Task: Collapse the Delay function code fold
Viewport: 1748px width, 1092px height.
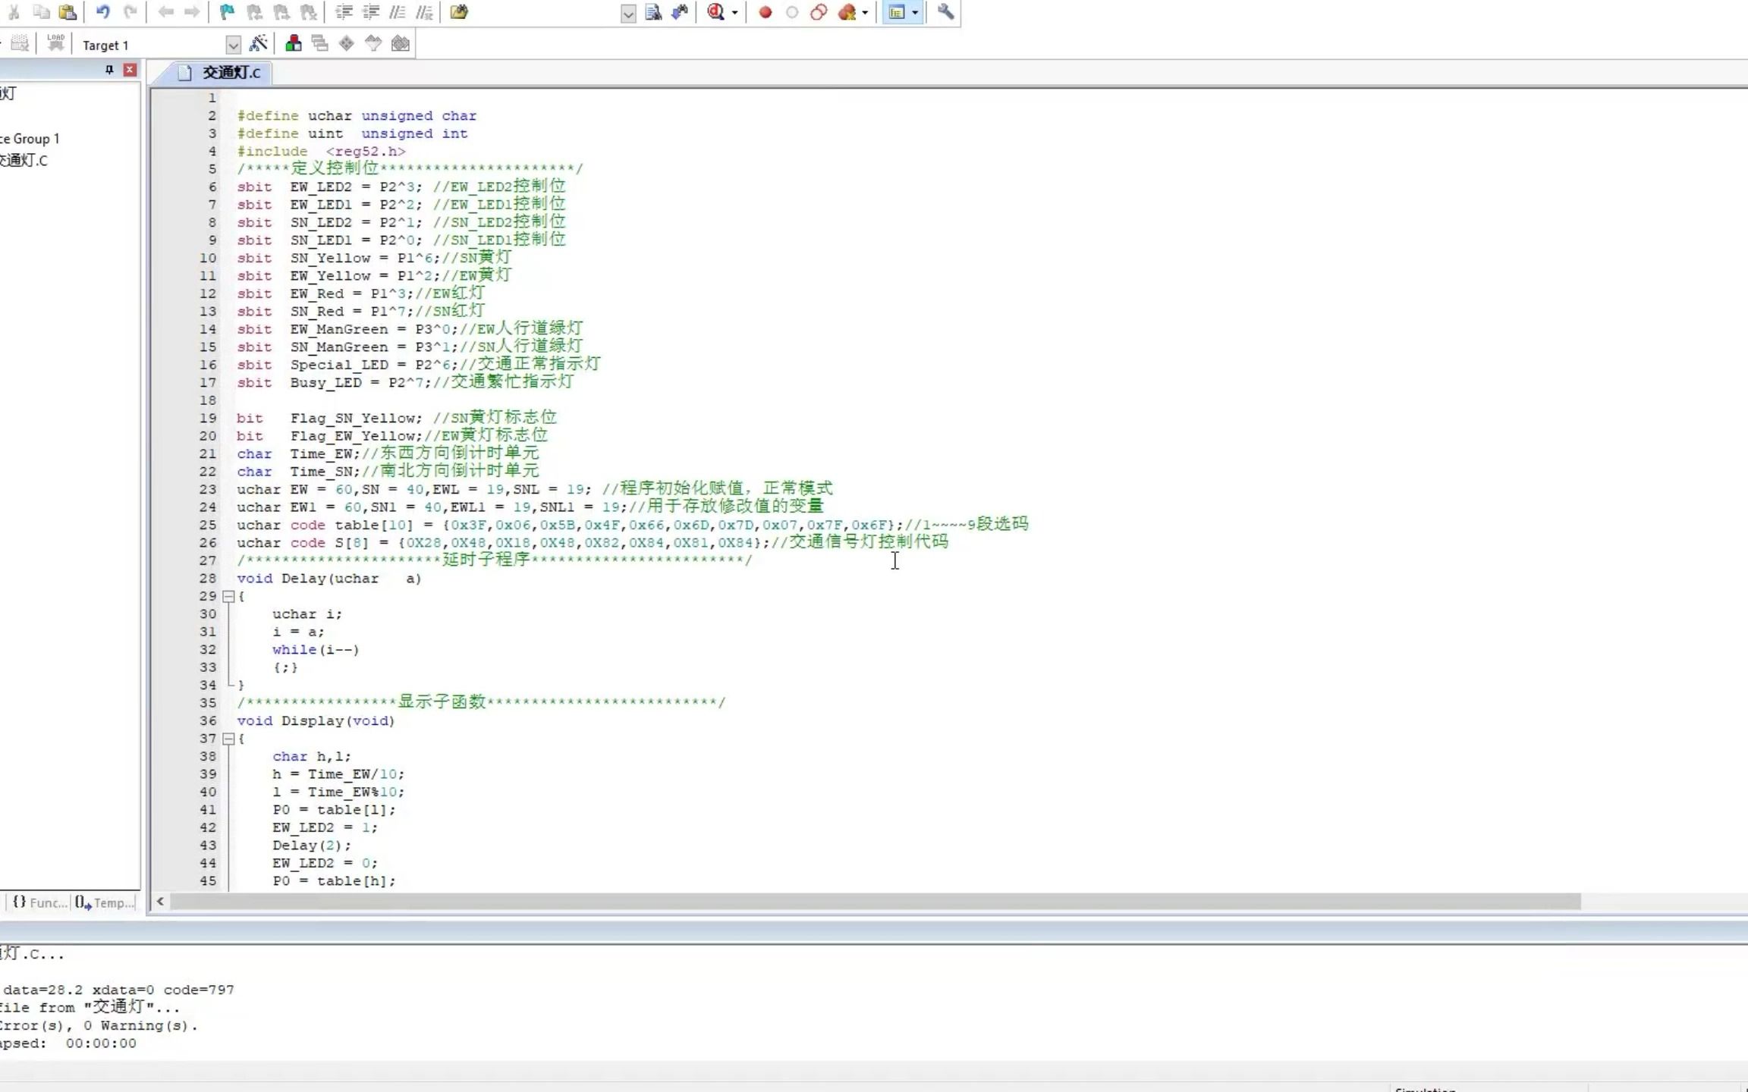Action: coord(228,597)
